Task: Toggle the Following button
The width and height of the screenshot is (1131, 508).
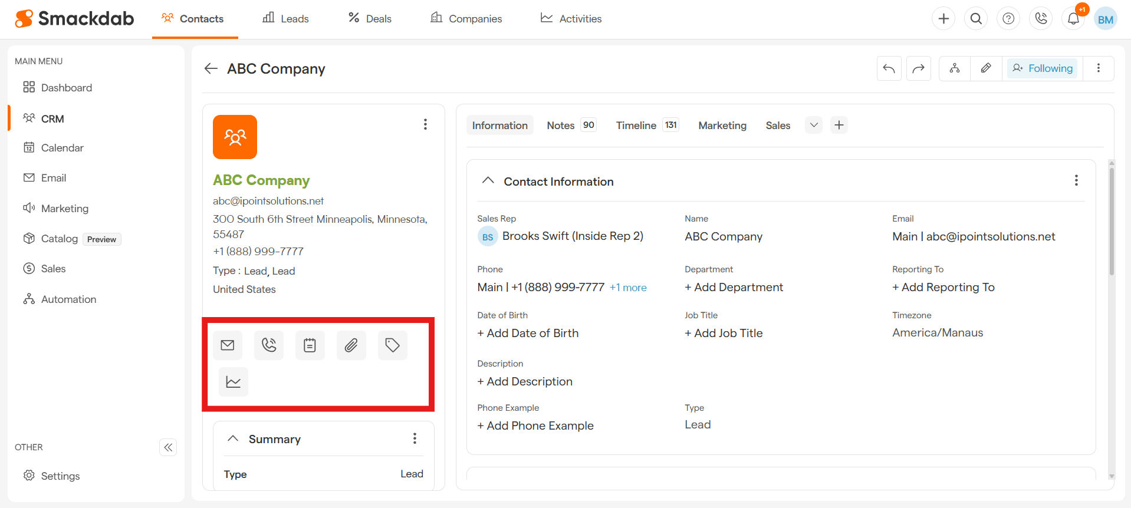Action: tap(1043, 68)
